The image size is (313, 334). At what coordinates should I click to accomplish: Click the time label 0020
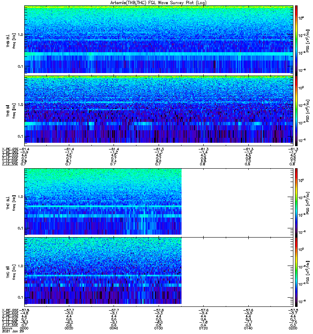[69, 328]
